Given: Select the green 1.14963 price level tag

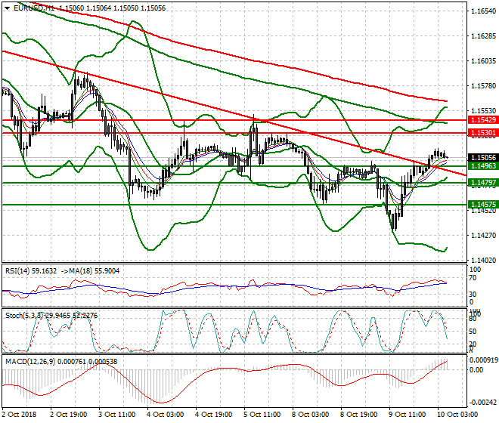Looking at the screenshot, I should click(483, 165).
